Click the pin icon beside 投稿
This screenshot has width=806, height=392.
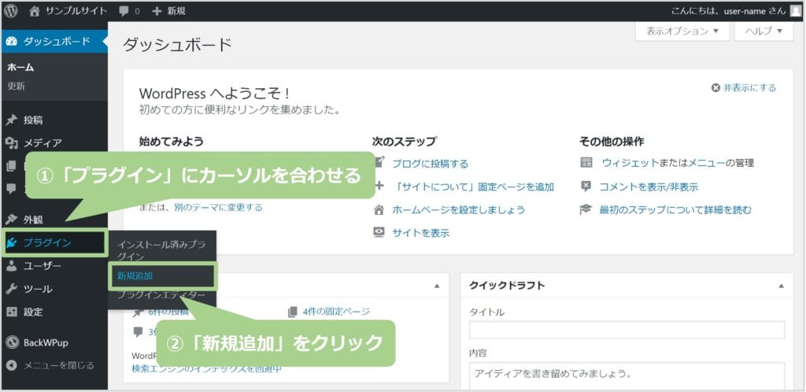click(11, 120)
